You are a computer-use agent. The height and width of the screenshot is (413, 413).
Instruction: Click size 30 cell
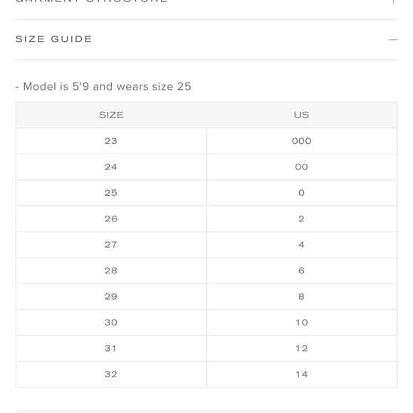[x=111, y=323]
